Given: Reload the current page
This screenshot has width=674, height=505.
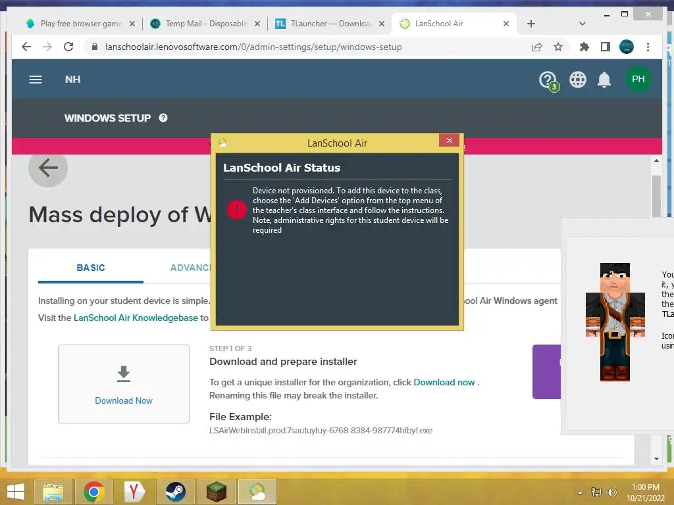Looking at the screenshot, I should [68, 47].
